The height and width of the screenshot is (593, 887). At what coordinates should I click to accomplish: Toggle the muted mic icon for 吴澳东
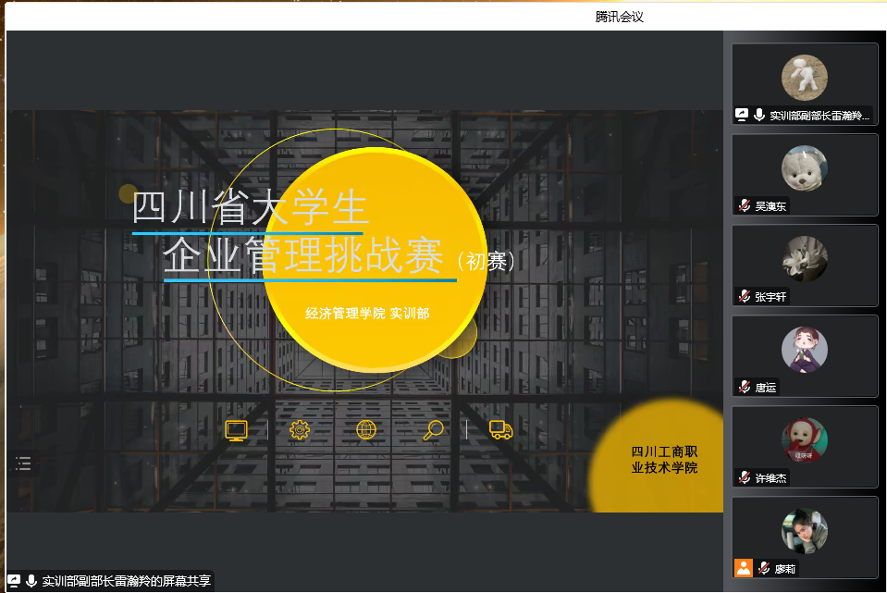[x=744, y=205]
